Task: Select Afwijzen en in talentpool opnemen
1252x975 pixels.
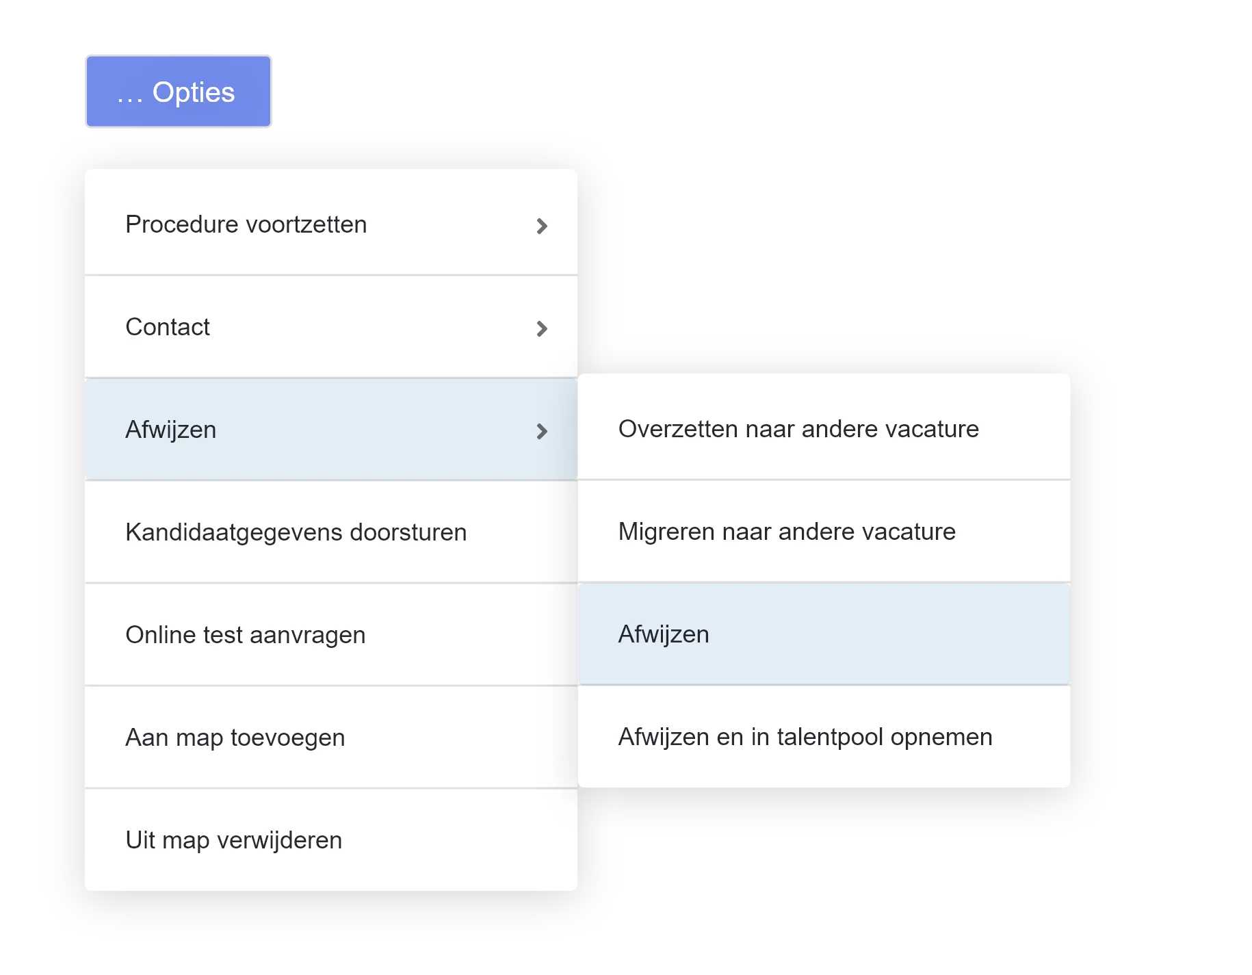Action: tap(805, 737)
